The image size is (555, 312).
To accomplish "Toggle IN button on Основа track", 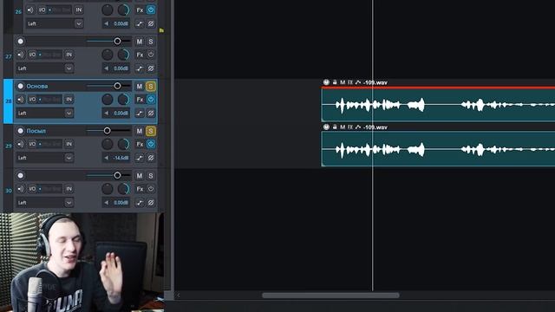I will pyautogui.click(x=69, y=100).
